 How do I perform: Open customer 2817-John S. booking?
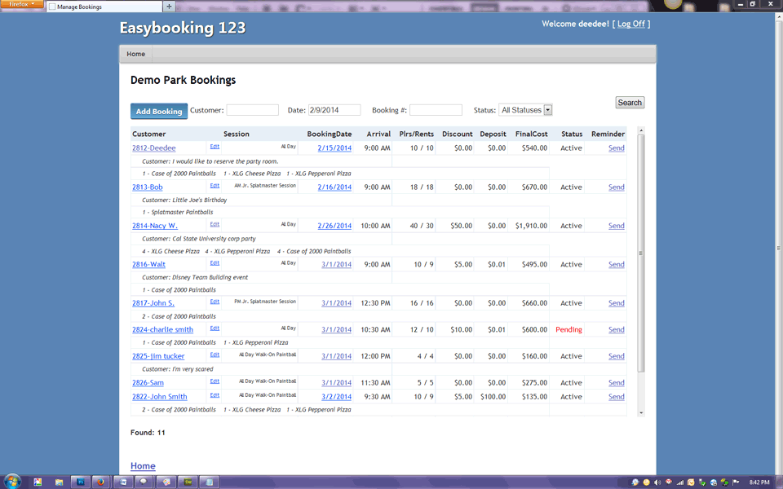(153, 303)
